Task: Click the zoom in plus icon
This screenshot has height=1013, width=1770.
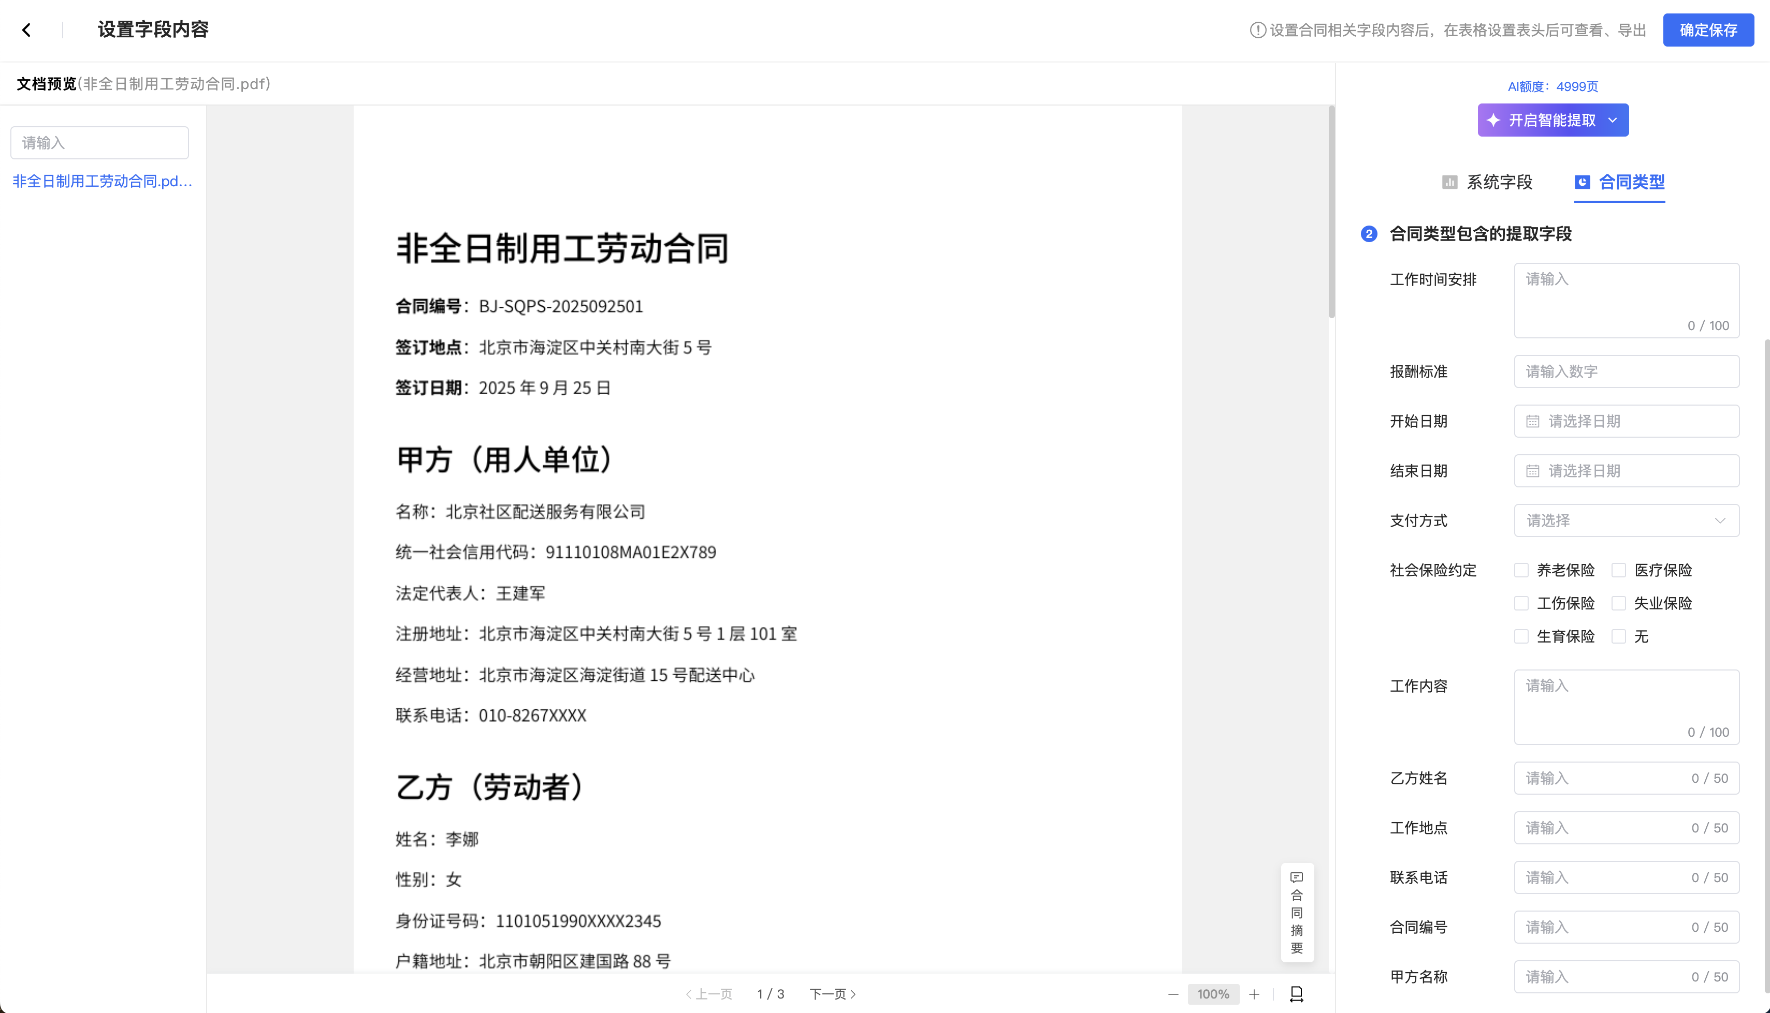Action: [1254, 994]
